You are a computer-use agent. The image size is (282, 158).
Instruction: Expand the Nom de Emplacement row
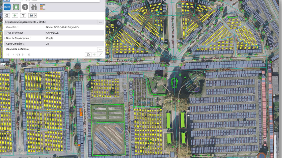pos(4,38)
